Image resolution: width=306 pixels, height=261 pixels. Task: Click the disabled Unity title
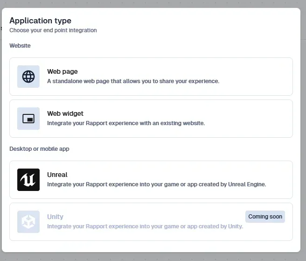(55, 217)
